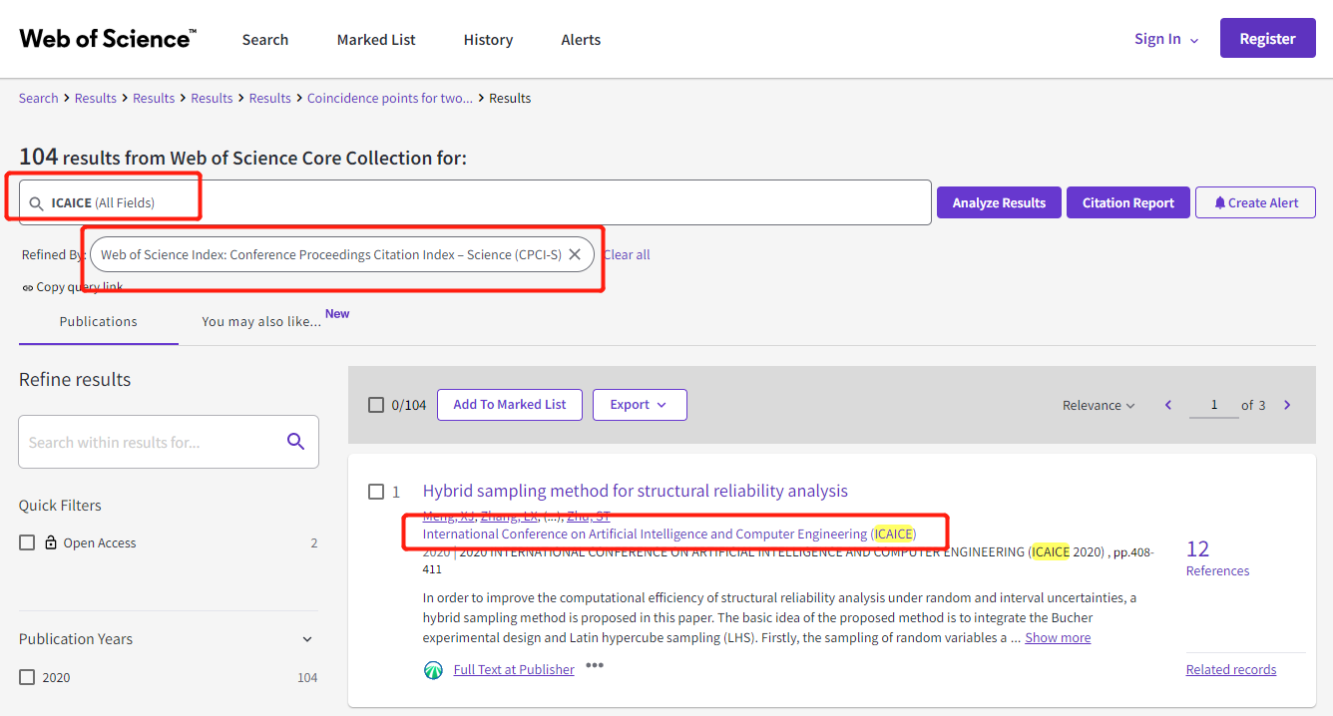
Task: Open the History menu item
Action: tap(488, 40)
